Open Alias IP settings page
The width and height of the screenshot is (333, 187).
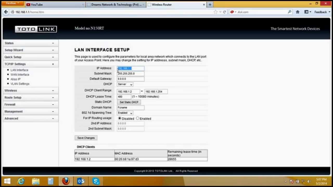click(x=15, y=79)
